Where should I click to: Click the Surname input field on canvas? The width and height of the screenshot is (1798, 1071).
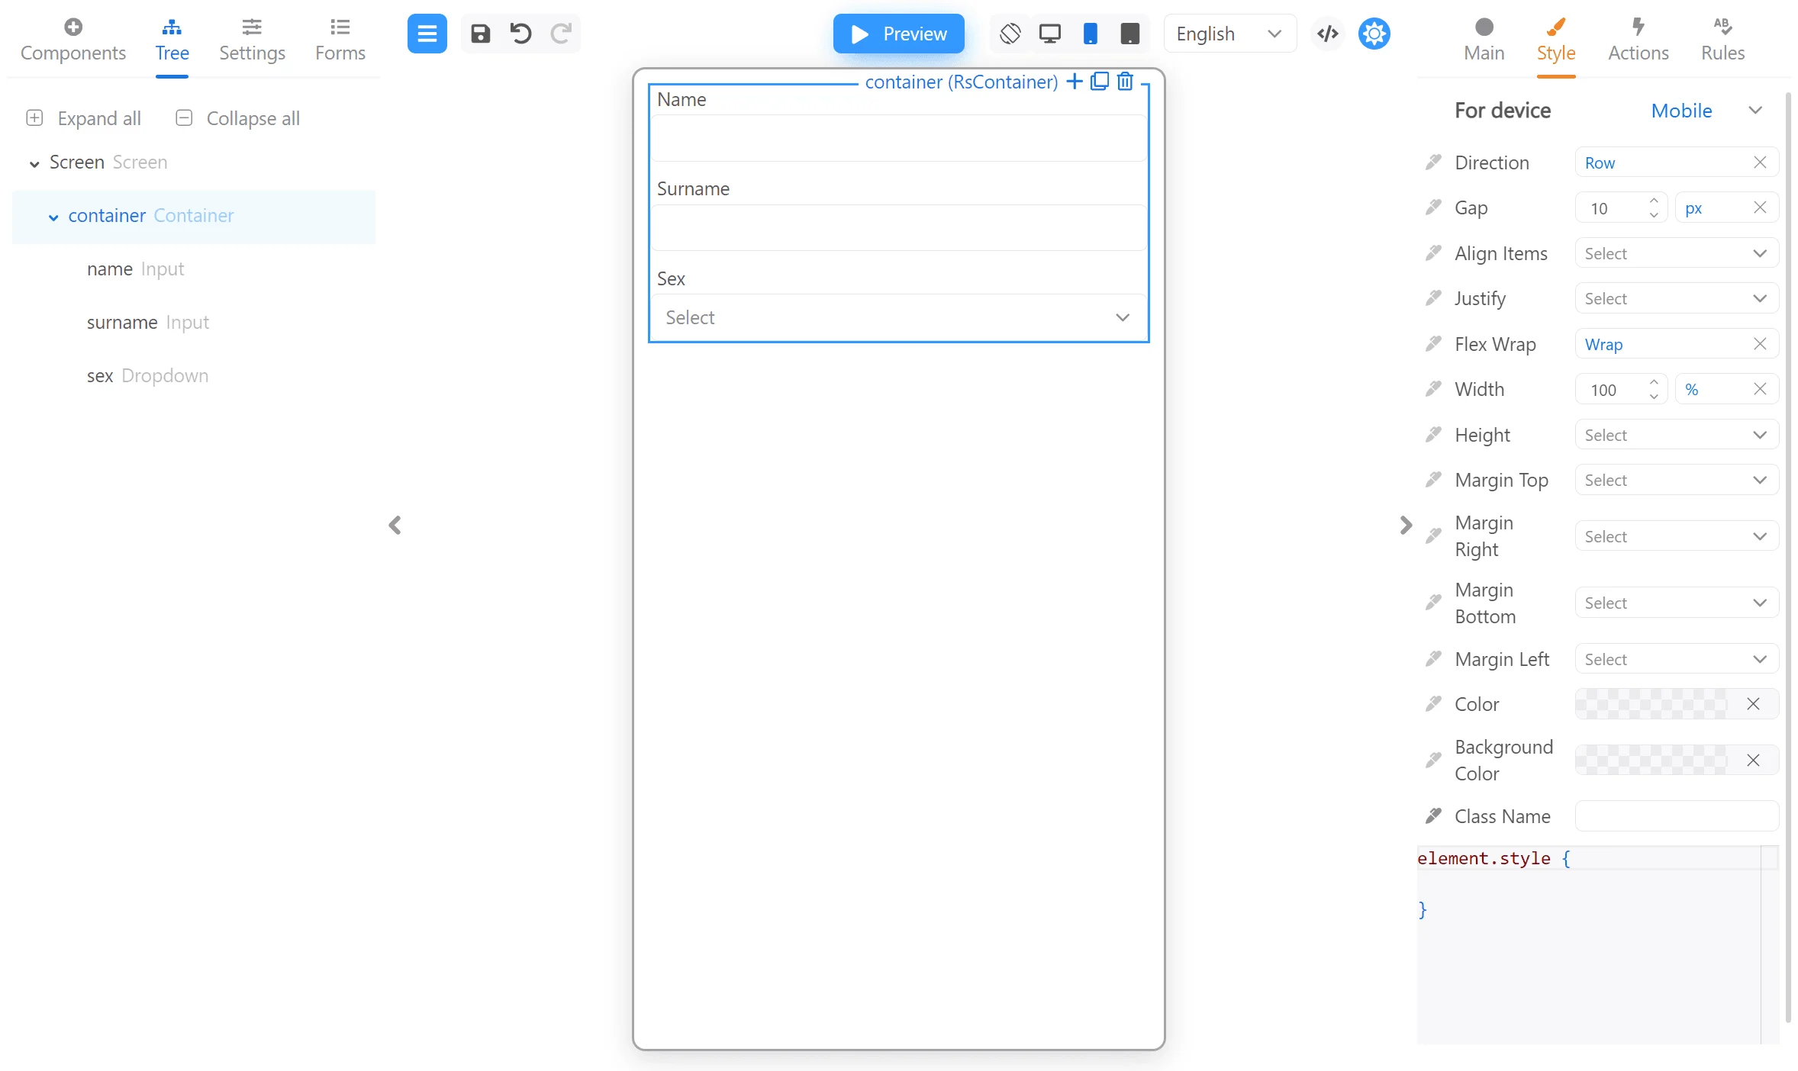tap(897, 227)
